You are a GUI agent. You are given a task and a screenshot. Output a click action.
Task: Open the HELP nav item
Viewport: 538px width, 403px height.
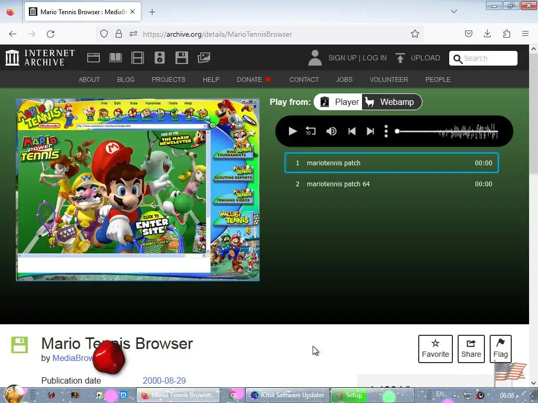[x=211, y=80]
